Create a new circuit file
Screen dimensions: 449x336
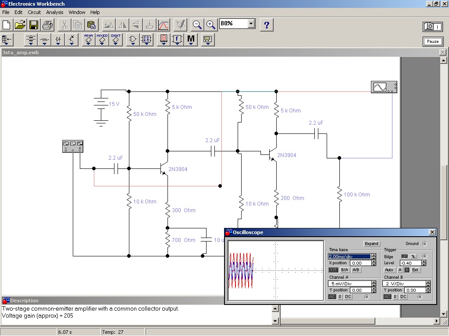pyautogui.click(x=7, y=25)
